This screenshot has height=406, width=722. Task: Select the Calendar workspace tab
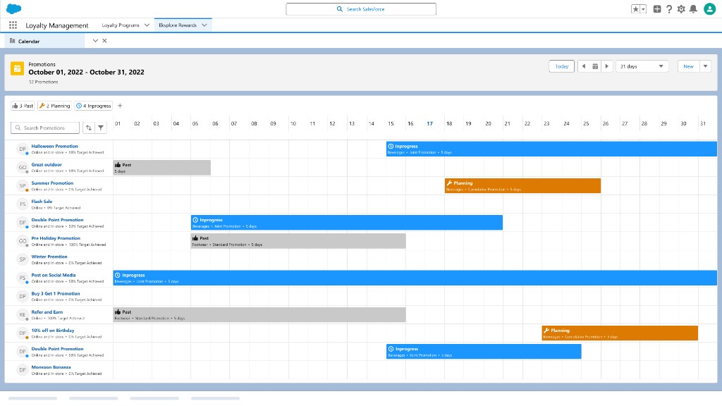tap(44, 41)
